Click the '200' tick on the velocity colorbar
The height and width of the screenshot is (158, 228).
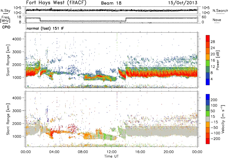(x=214, y=100)
